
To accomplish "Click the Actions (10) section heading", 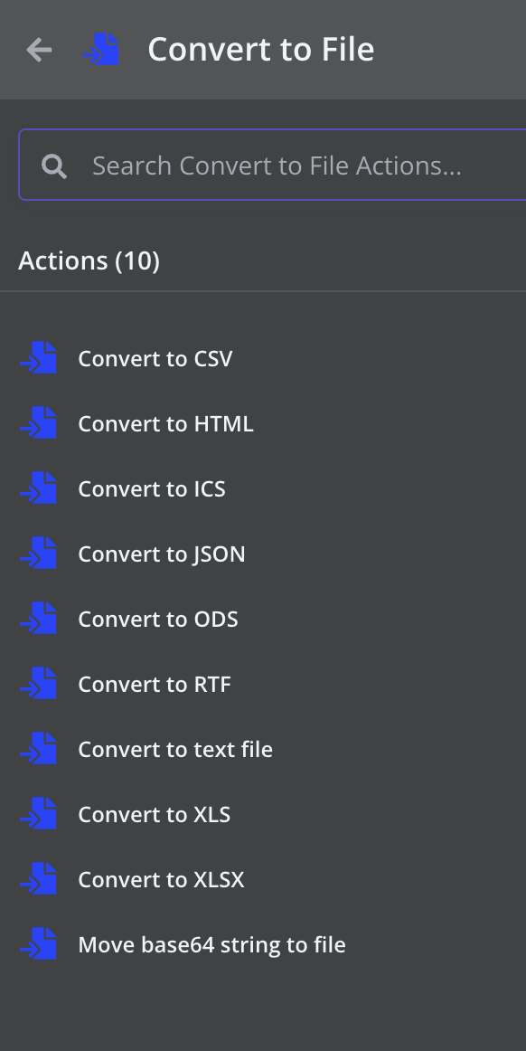I will click(x=89, y=260).
